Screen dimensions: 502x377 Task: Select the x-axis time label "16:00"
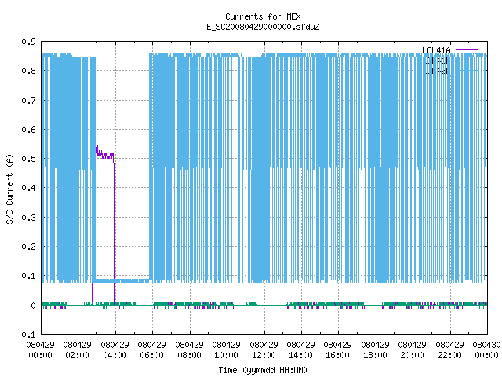(338, 355)
